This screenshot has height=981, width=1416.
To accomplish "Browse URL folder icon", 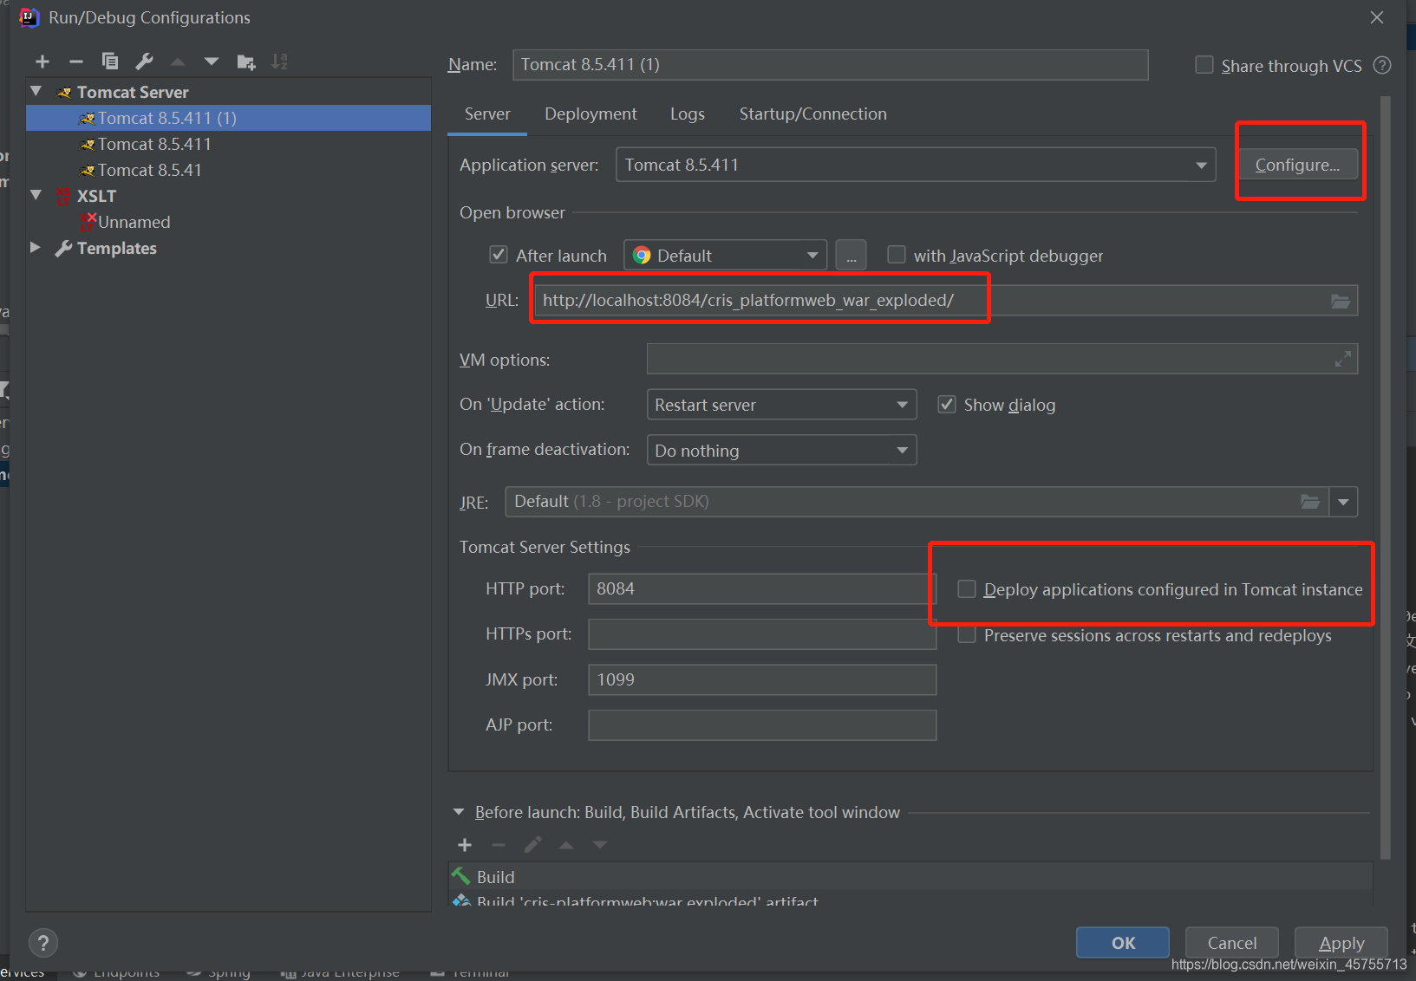I will 1341,301.
